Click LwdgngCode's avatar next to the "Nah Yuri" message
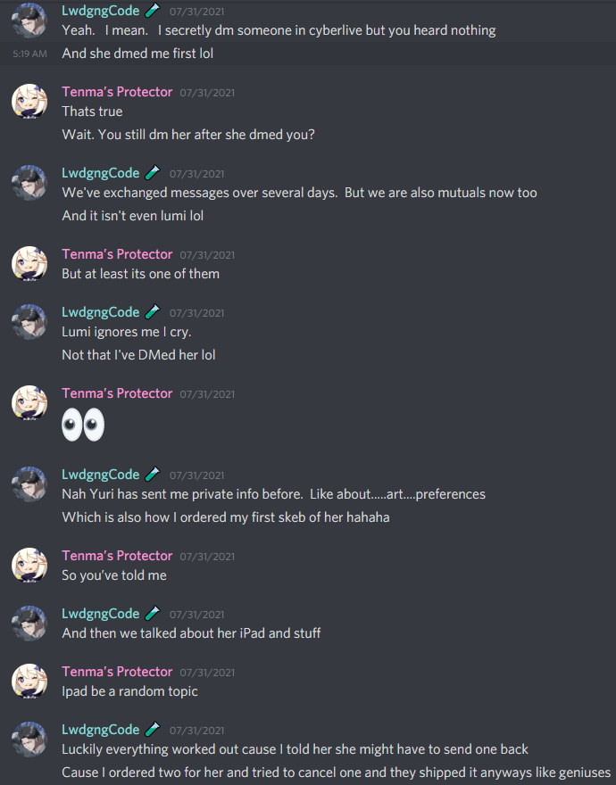The image size is (616, 785). click(x=29, y=484)
